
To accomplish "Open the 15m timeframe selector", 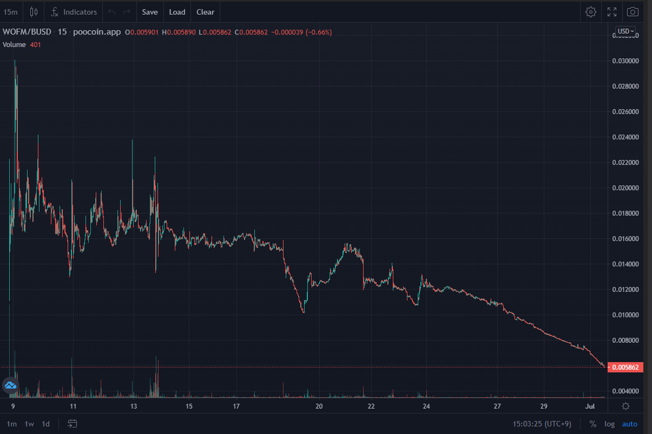I will pos(10,11).
